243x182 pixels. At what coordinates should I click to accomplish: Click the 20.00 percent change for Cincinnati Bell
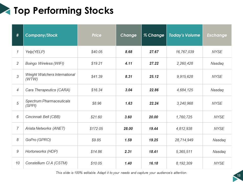click(x=154, y=117)
